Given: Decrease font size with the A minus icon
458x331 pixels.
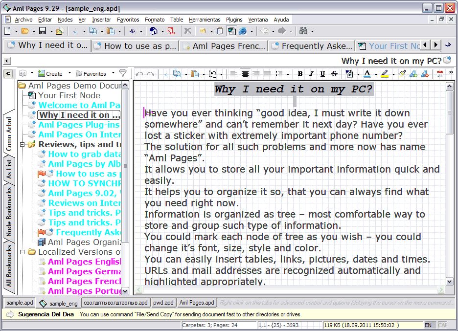Looking at the screenshot, I should pyautogui.click(x=425, y=74).
